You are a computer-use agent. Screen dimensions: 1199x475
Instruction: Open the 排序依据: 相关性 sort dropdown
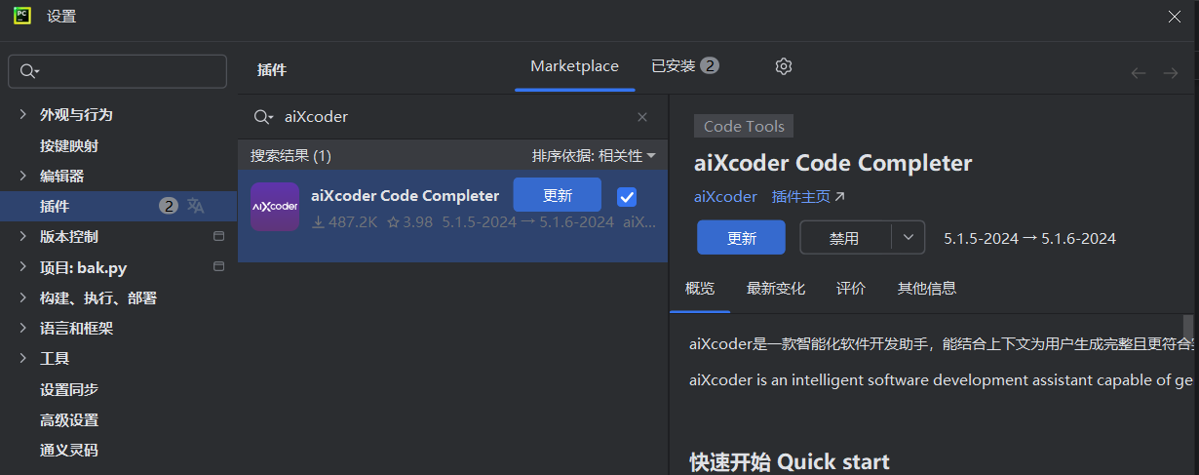[x=594, y=156]
